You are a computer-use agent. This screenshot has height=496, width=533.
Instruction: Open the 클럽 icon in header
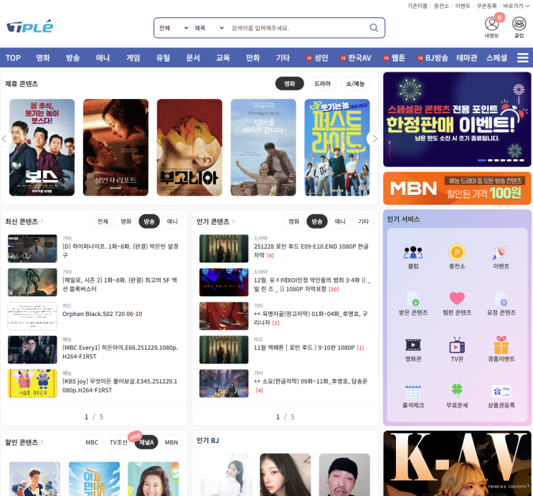(x=519, y=24)
